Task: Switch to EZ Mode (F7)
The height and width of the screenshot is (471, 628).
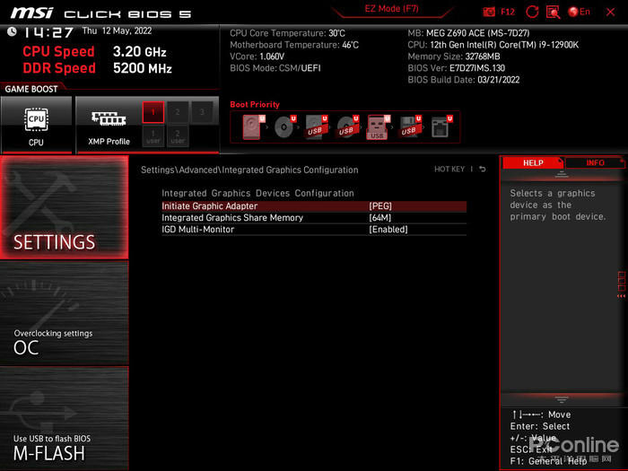Action: [x=391, y=9]
